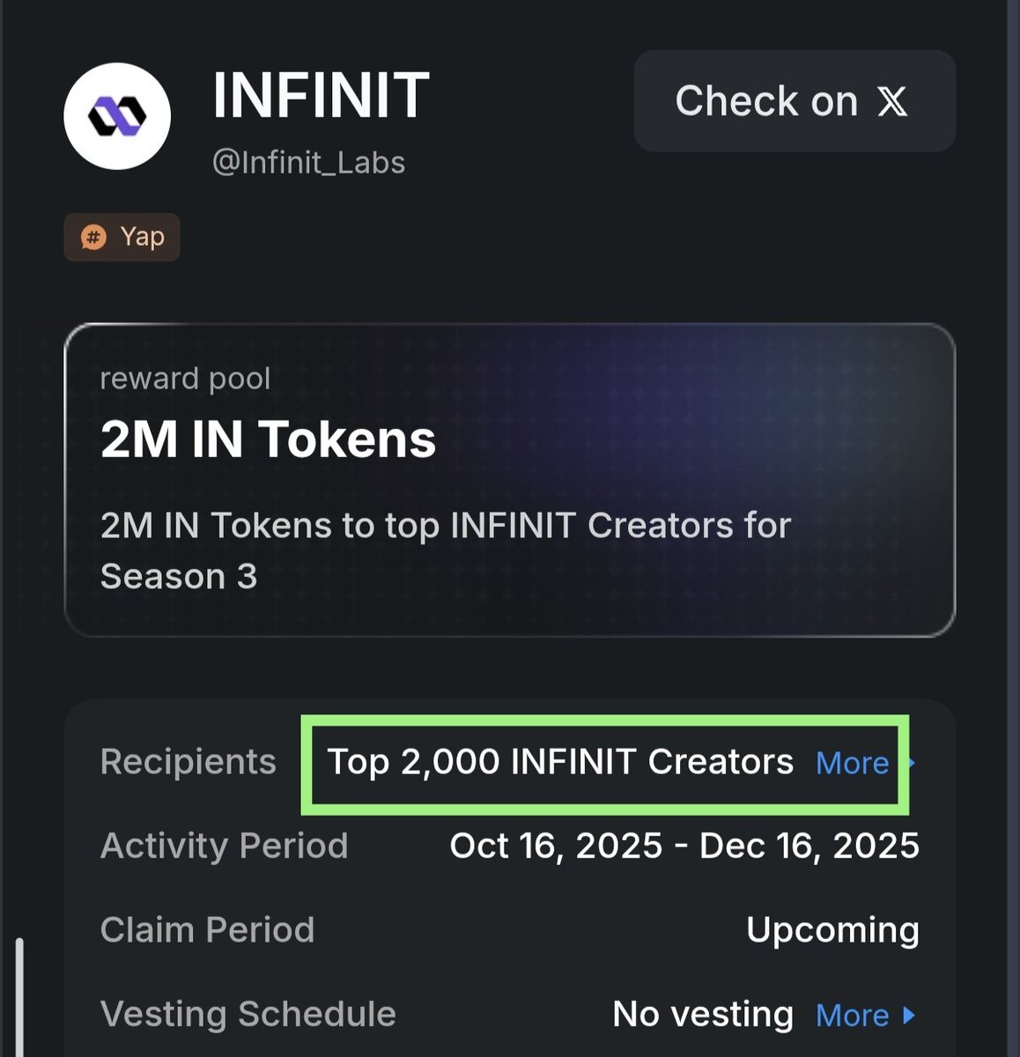Click the vertical scrollbar on the left edge
Viewport: 1020px width, 1057px height.
(x=19, y=995)
